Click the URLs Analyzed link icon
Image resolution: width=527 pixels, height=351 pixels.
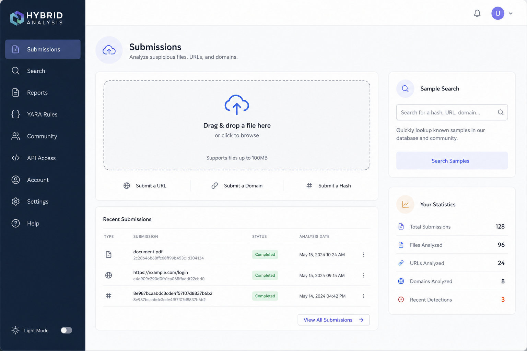pyautogui.click(x=401, y=263)
